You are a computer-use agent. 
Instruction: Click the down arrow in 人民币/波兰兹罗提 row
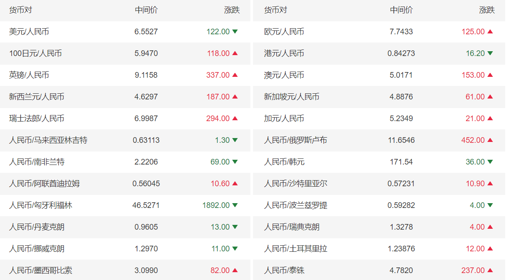(490, 205)
